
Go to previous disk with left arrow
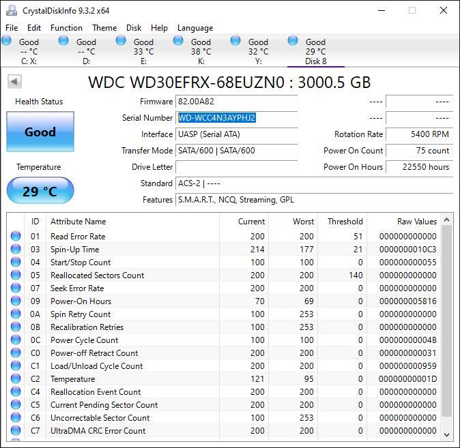coord(14,82)
